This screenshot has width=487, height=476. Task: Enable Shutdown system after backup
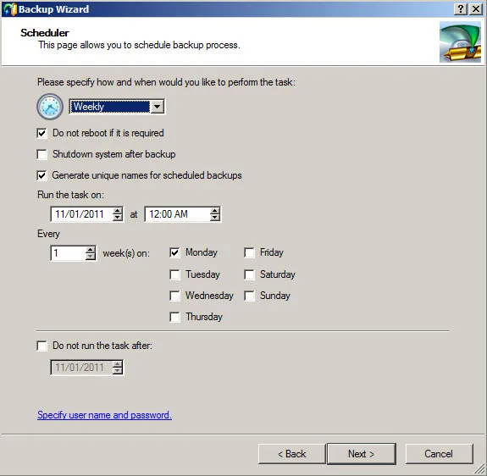[x=42, y=154]
